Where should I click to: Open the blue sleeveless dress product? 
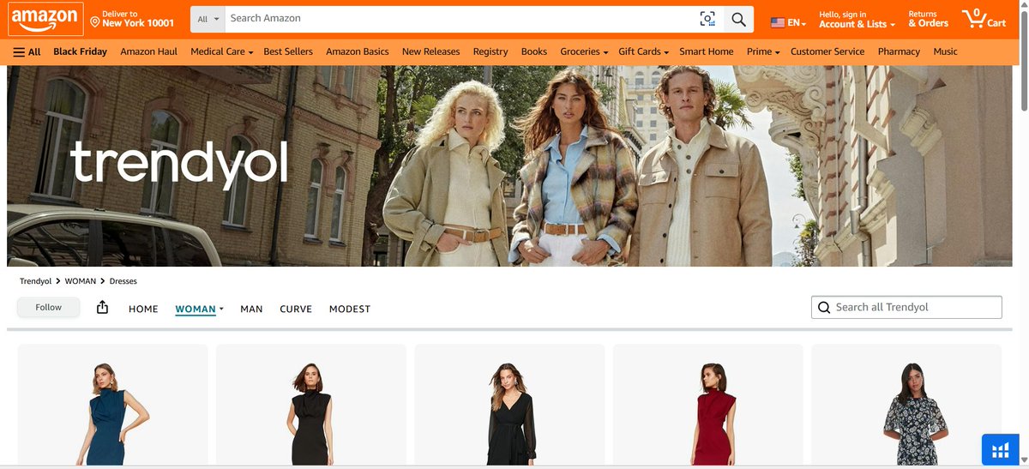(x=112, y=406)
